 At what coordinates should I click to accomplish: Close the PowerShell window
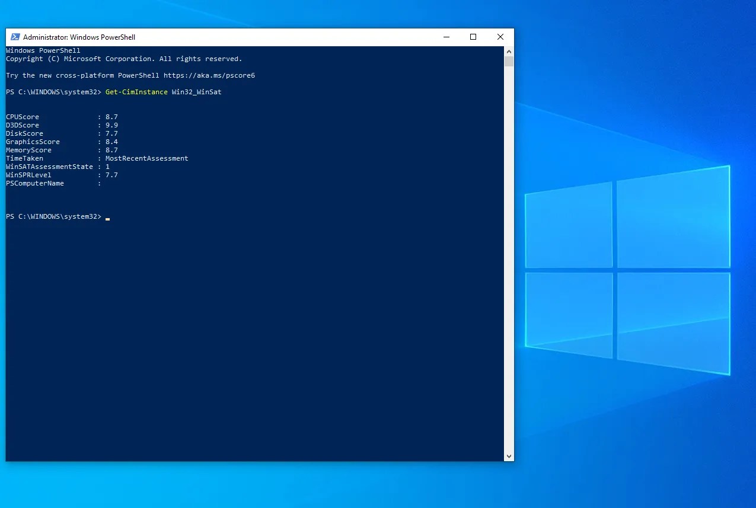click(500, 37)
